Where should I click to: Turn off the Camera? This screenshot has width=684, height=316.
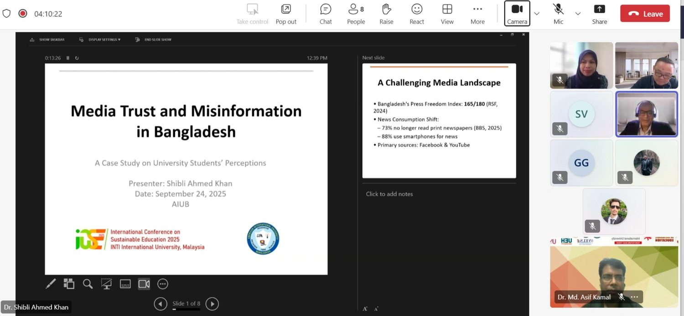(x=517, y=14)
